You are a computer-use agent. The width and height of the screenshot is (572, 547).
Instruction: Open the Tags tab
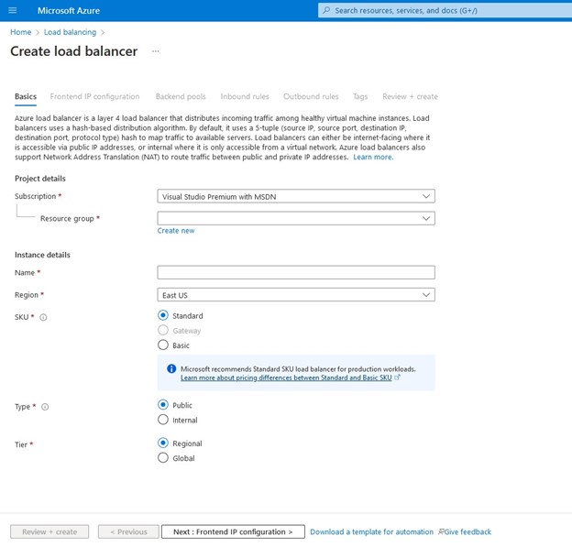coord(360,96)
